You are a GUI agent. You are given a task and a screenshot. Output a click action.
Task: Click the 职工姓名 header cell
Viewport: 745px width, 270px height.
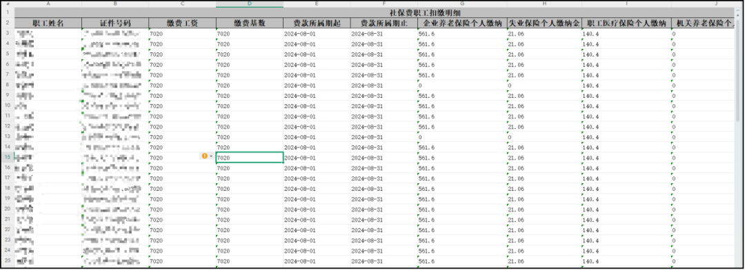point(48,23)
